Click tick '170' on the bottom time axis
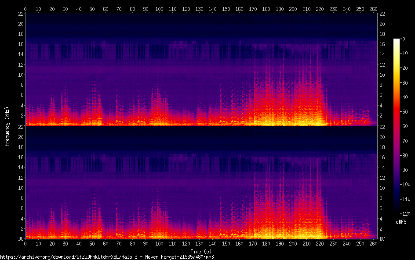 coord(253,244)
